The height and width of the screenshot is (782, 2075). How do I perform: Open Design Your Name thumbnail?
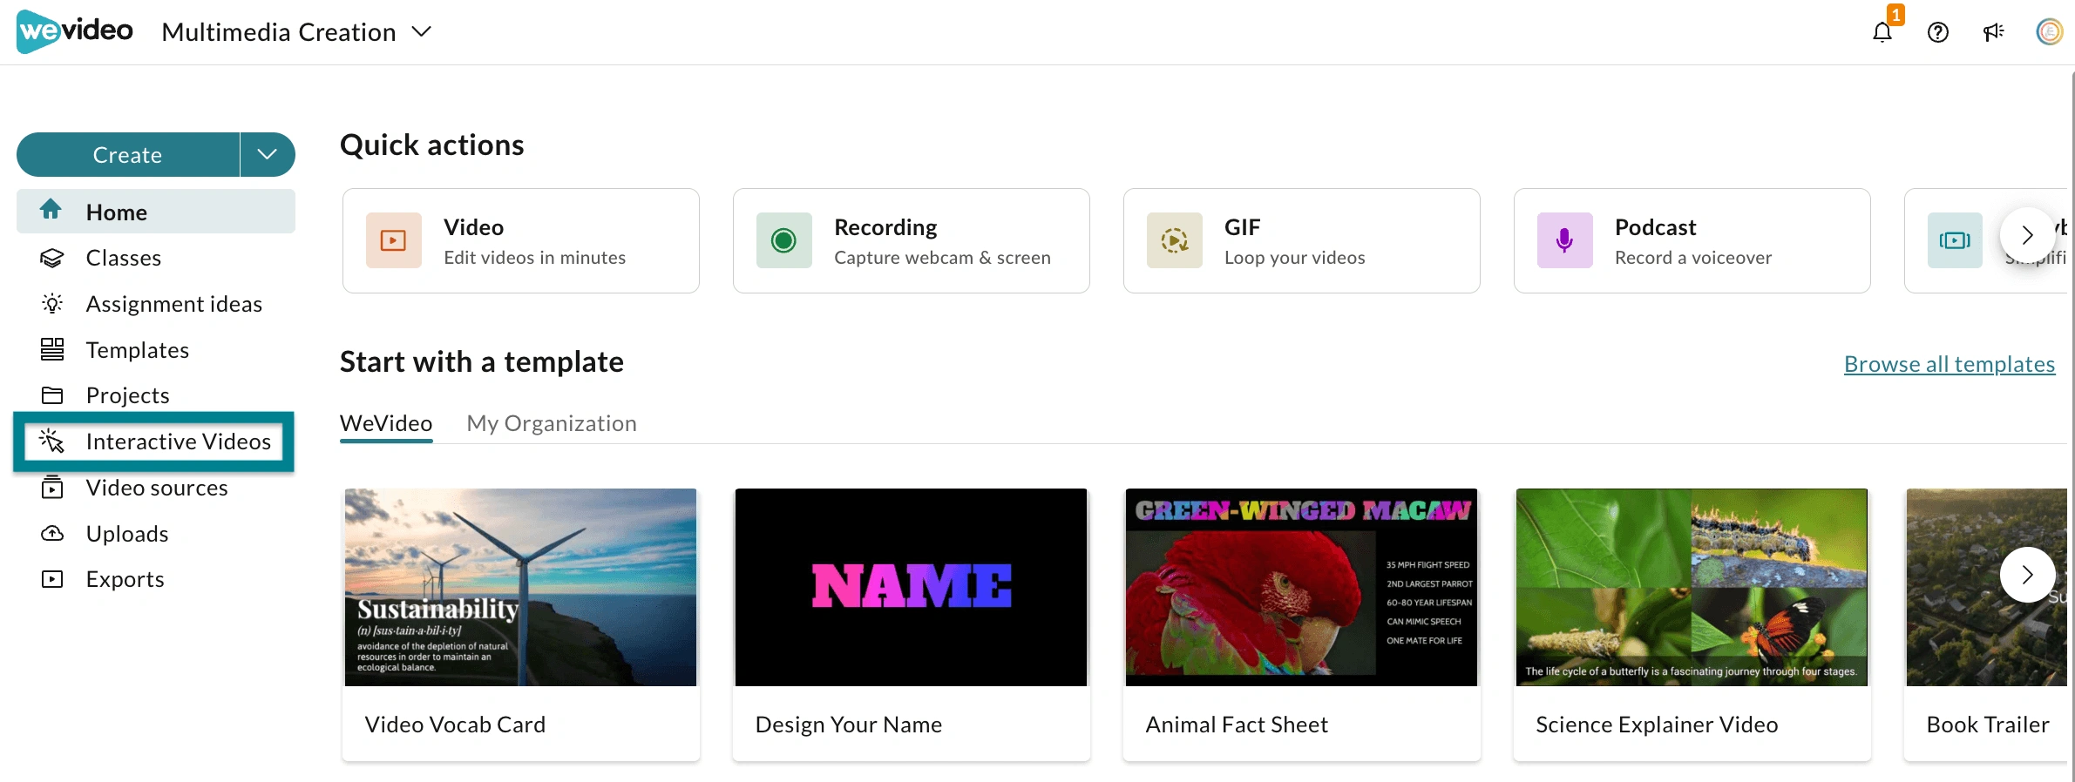(x=912, y=588)
